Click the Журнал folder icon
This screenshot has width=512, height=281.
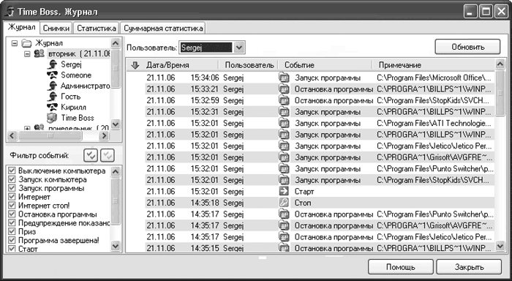point(26,43)
